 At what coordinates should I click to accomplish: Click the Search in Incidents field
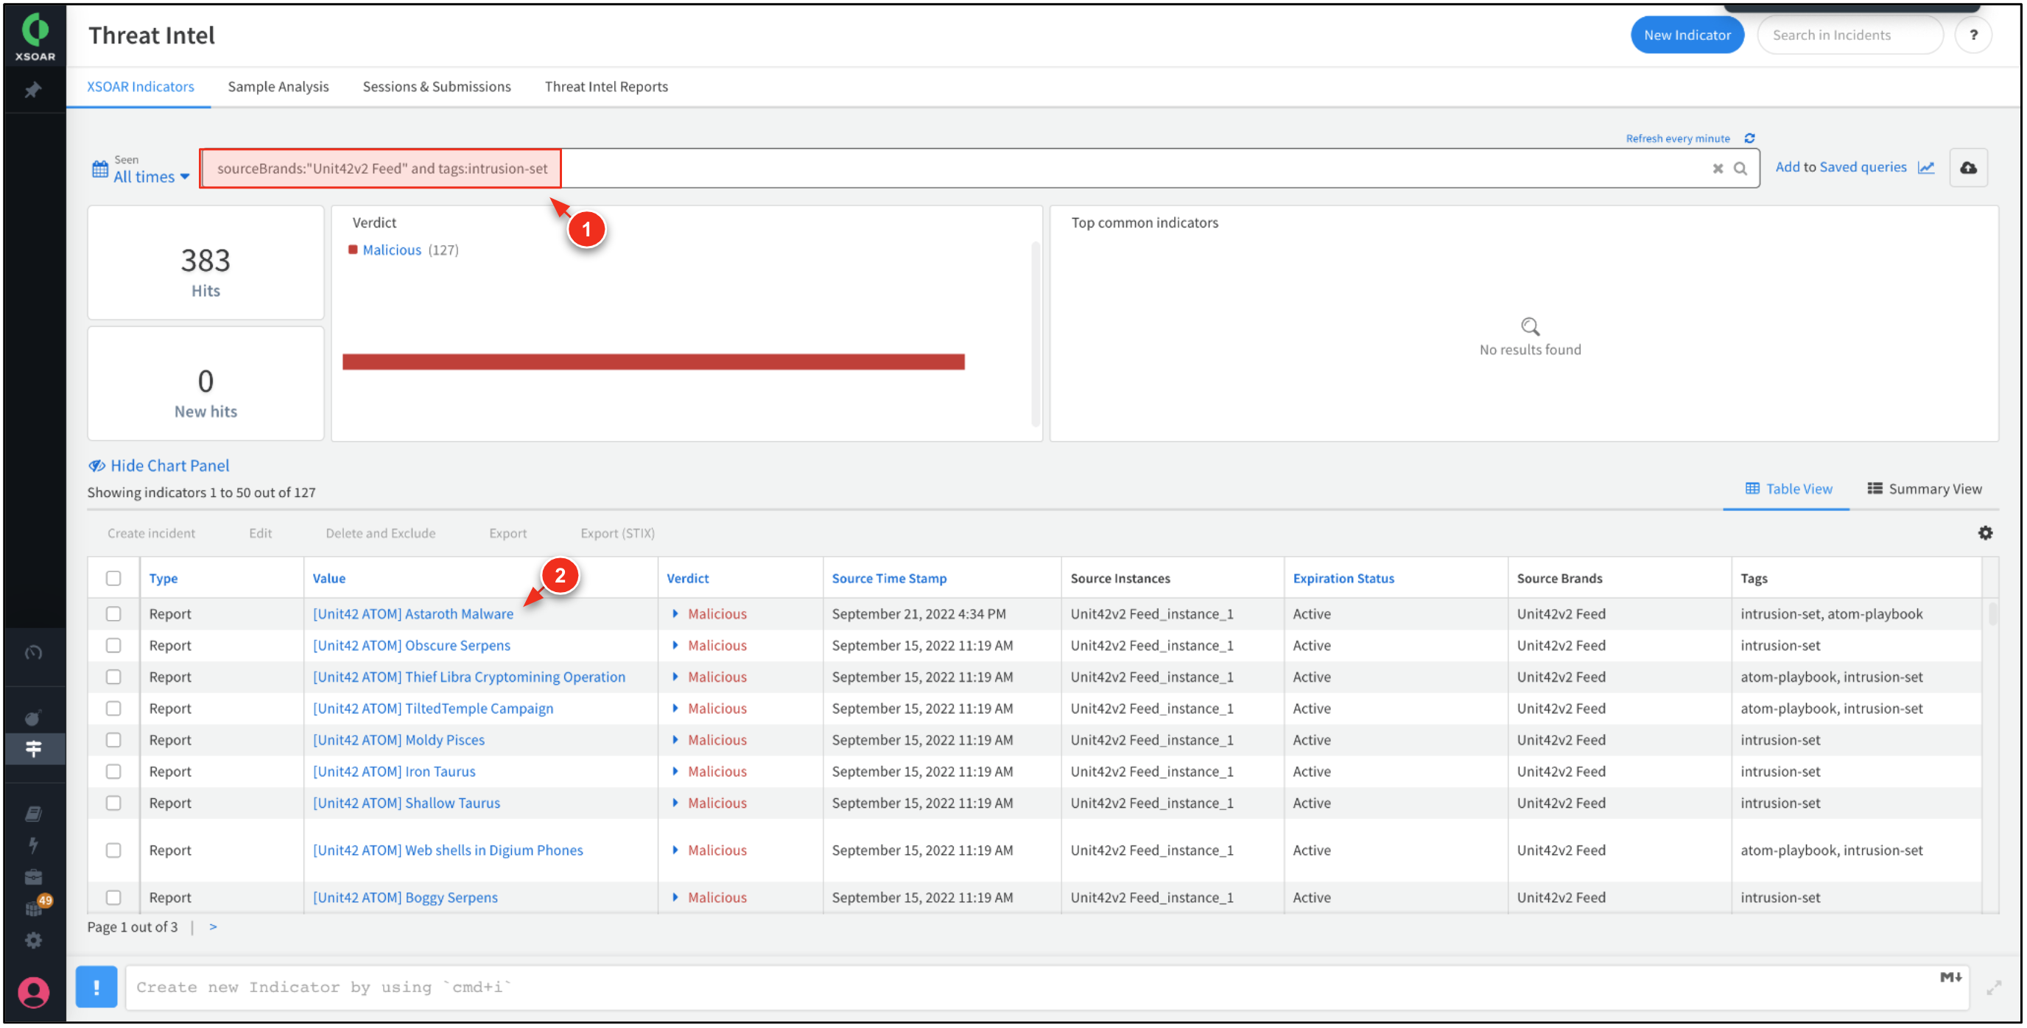[x=1849, y=35]
